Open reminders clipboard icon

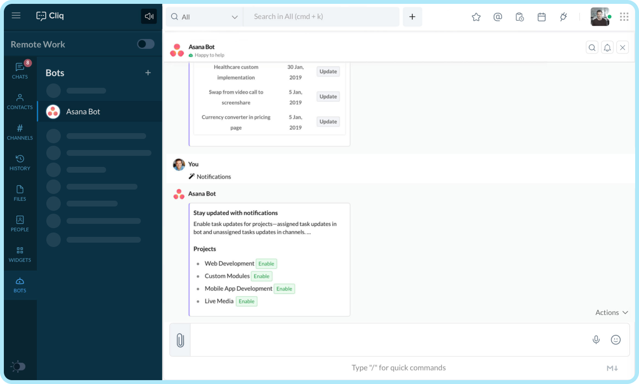pyautogui.click(x=519, y=17)
